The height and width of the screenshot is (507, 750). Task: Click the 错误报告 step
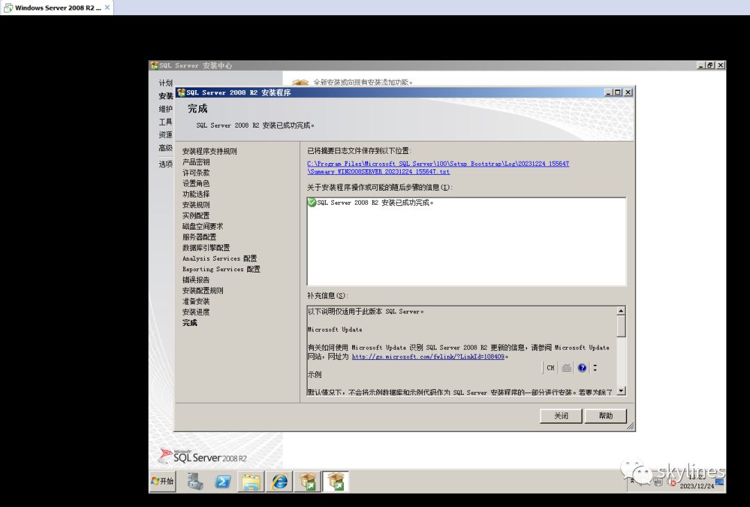point(196,280)
